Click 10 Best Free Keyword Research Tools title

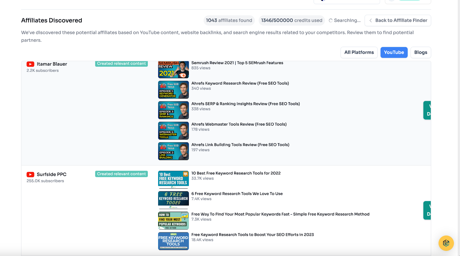tap(236, 173)
